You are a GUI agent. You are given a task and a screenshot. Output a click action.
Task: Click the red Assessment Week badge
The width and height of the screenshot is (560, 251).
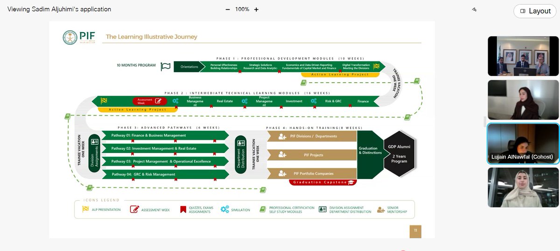click(149, 101)
